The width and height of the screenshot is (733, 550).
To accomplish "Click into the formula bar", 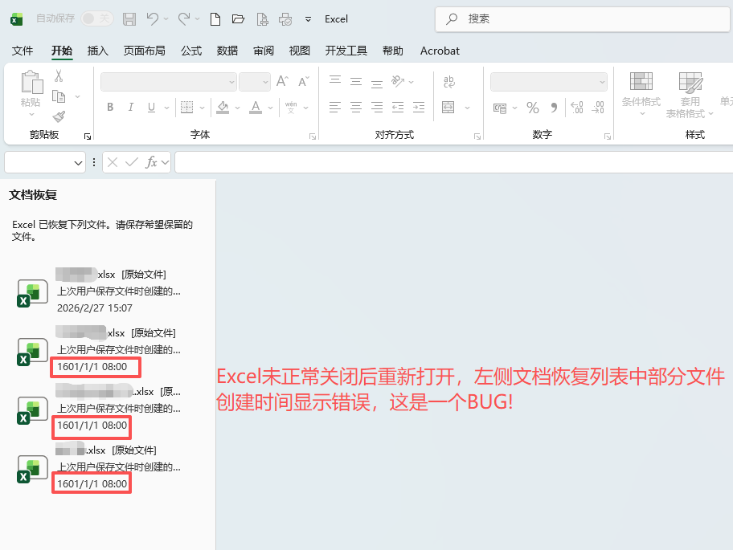I will tap(453, 162).
